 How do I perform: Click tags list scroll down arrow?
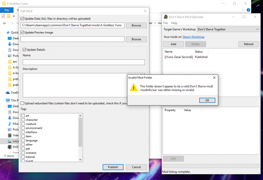tap(80, 160)
